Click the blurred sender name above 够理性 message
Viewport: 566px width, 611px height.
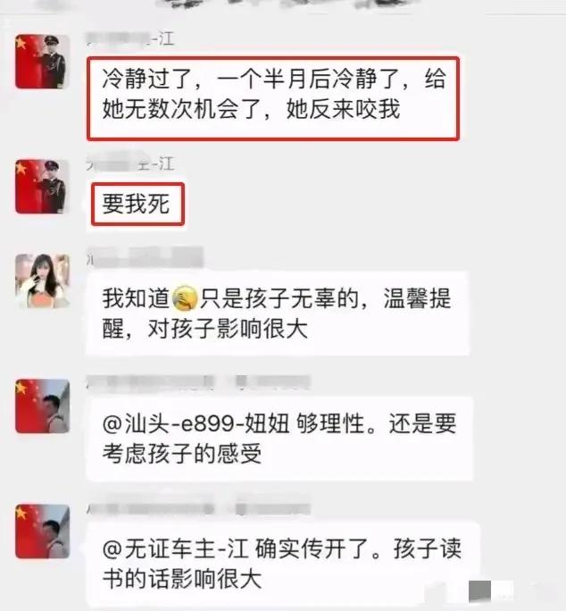[198, 382]
